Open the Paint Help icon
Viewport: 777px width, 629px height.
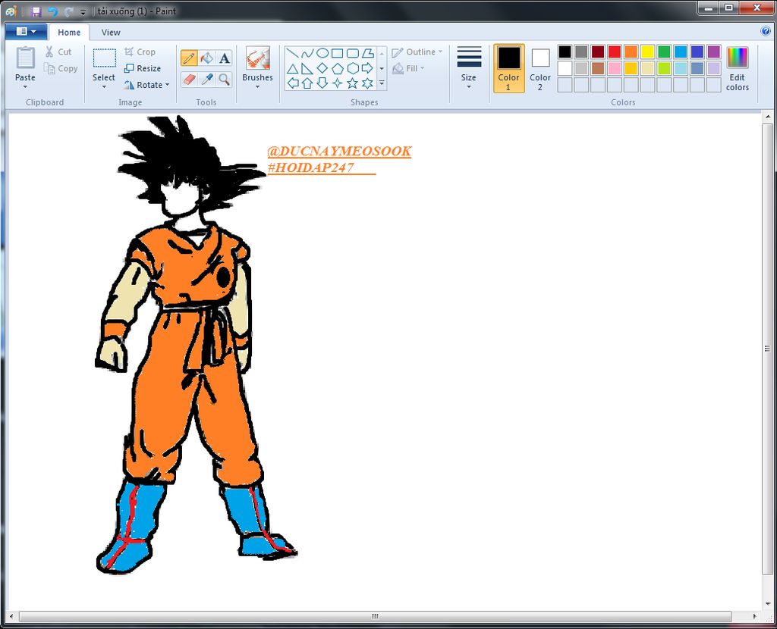click(x=765, y=31)
